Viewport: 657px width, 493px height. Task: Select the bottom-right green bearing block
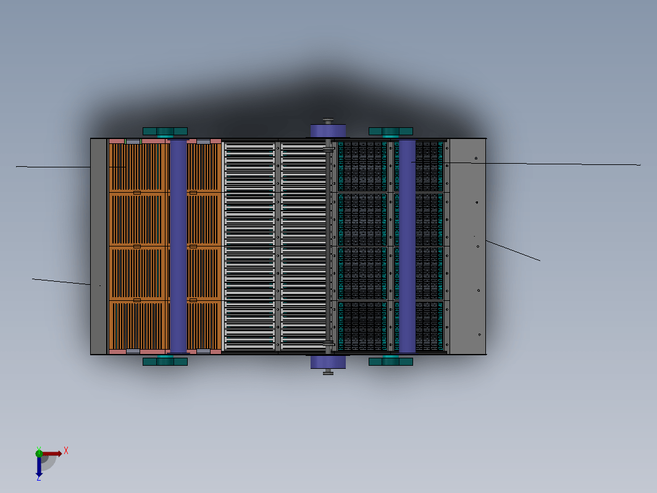[390, 361]
